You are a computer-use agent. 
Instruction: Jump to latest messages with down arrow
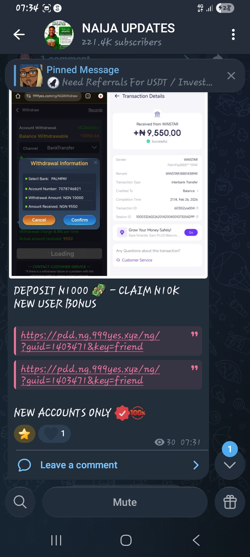pos(230,465)
